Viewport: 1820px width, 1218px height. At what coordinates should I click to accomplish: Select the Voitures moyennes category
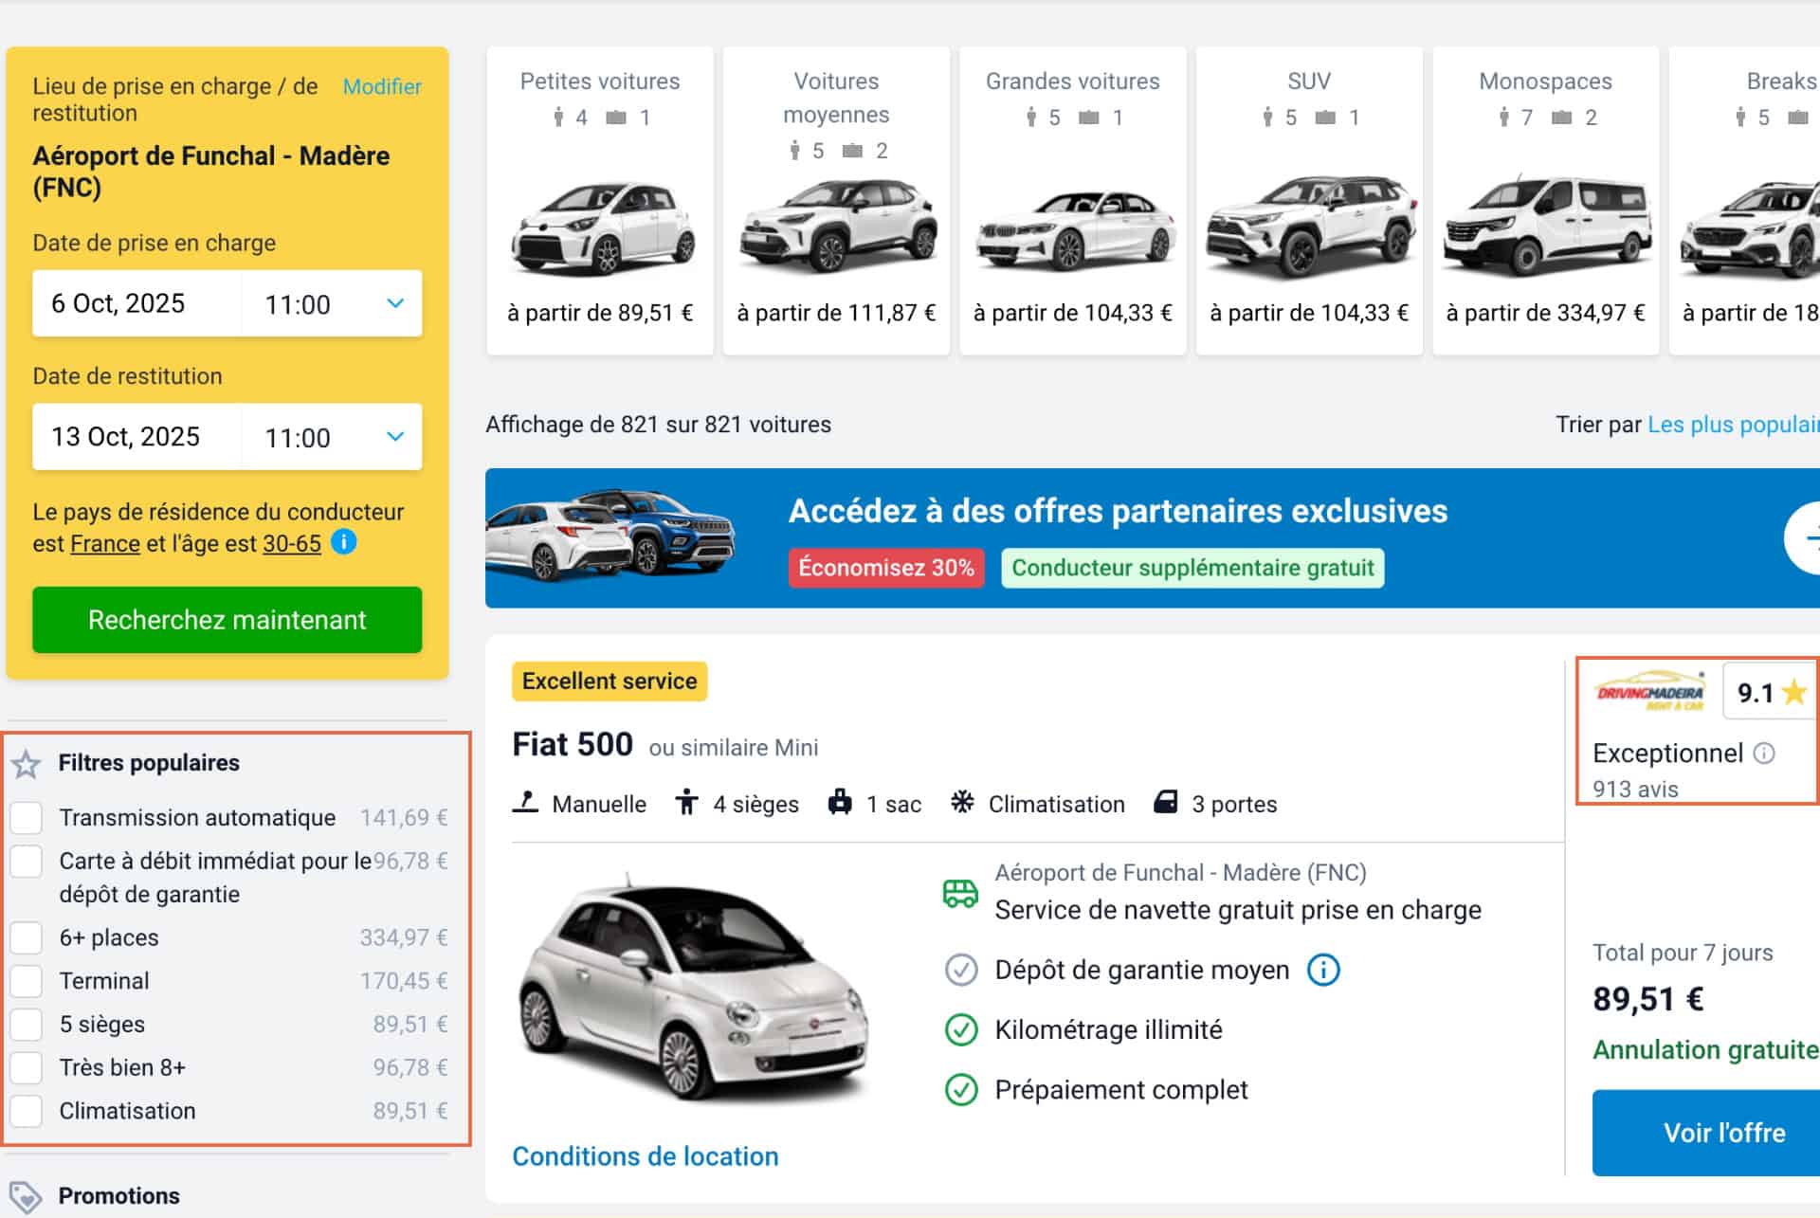[x=836, y=201]
